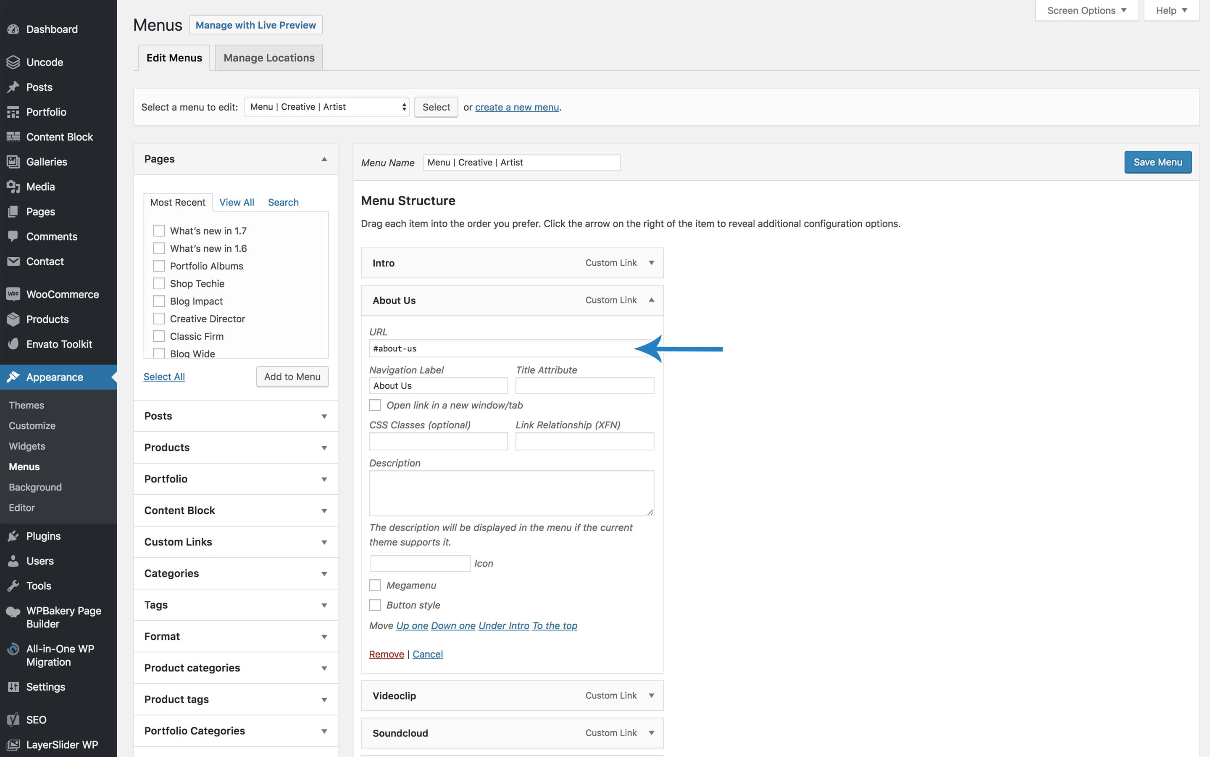Click the Media icon in sidebar
1210x757 pixels.
[13, 187]
